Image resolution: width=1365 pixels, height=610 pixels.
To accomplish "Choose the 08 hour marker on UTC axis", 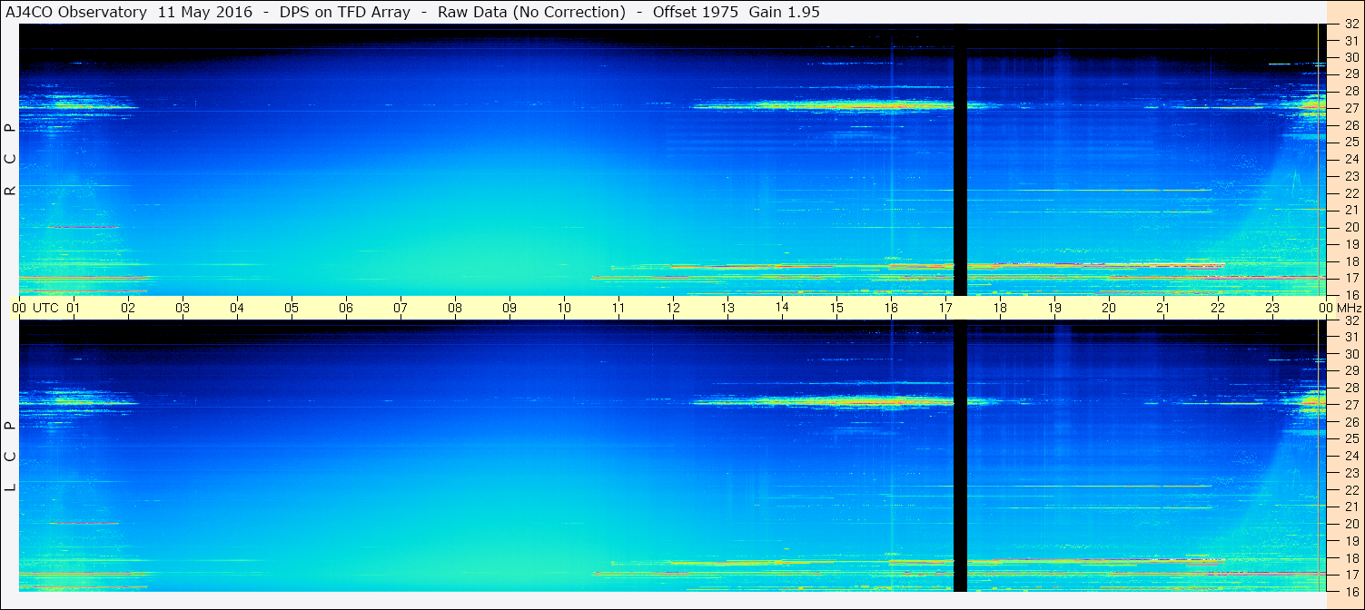I will 455,308.
